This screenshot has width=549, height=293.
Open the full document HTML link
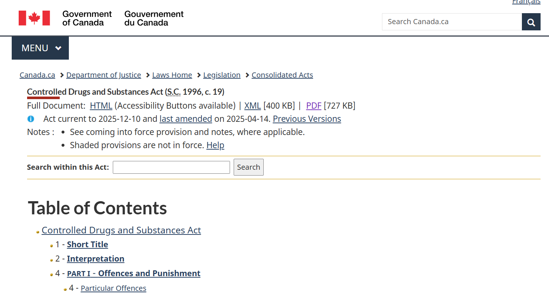101,106
